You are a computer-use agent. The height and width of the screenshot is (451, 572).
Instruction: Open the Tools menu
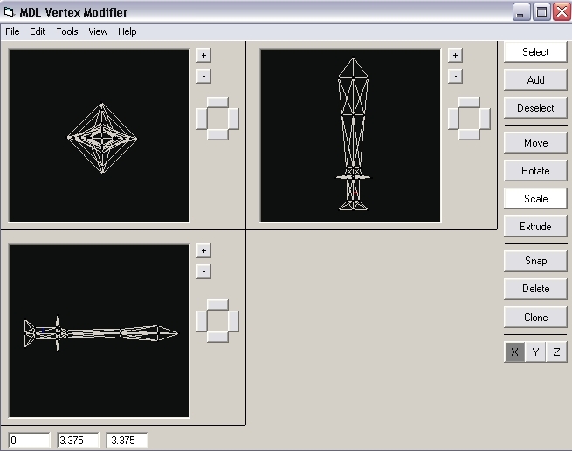[x=67, y=31]
